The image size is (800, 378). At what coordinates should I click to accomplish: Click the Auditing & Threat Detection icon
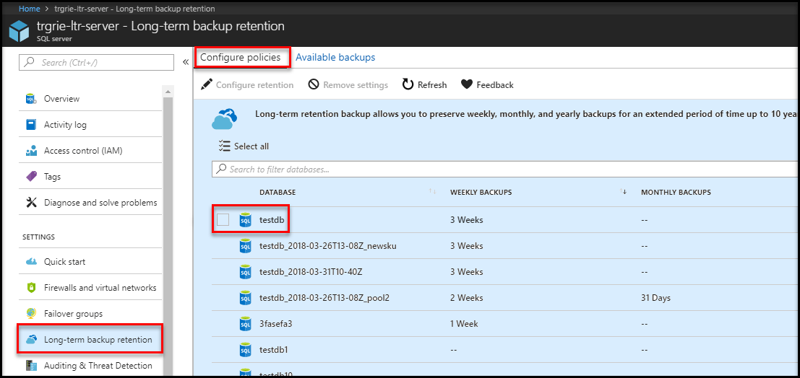31,365
